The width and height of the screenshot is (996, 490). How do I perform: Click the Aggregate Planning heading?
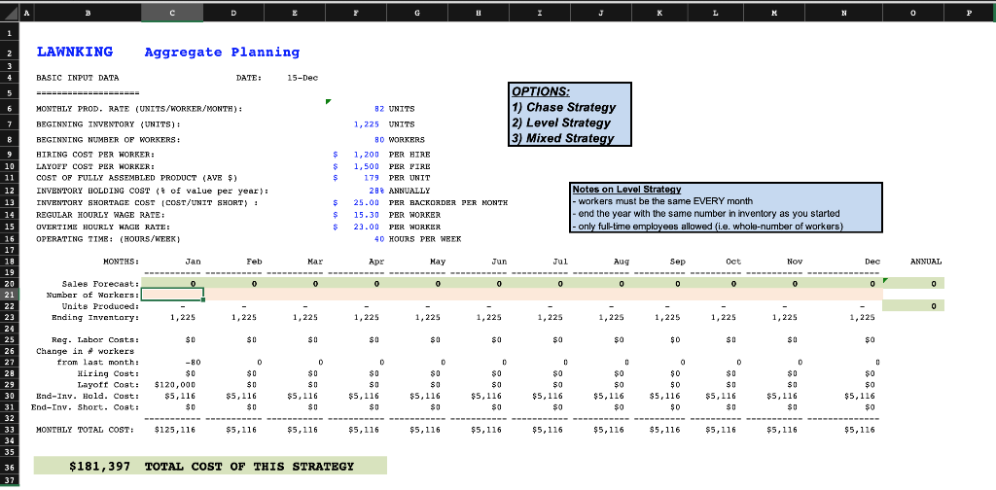[222, 52]
